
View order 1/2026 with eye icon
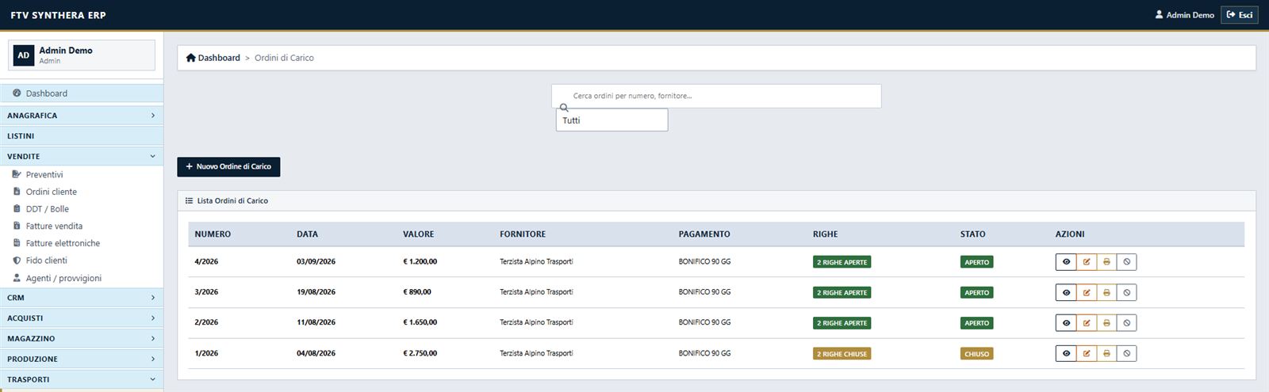1066,353
